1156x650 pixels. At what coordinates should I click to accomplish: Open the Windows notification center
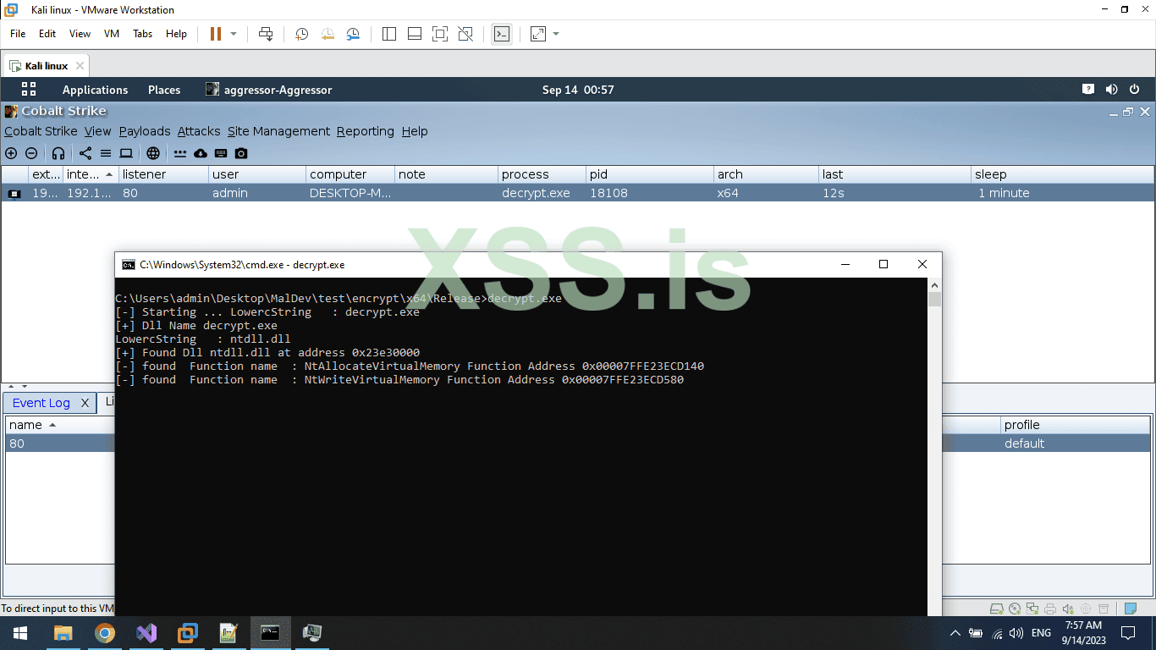(1128, 633)
